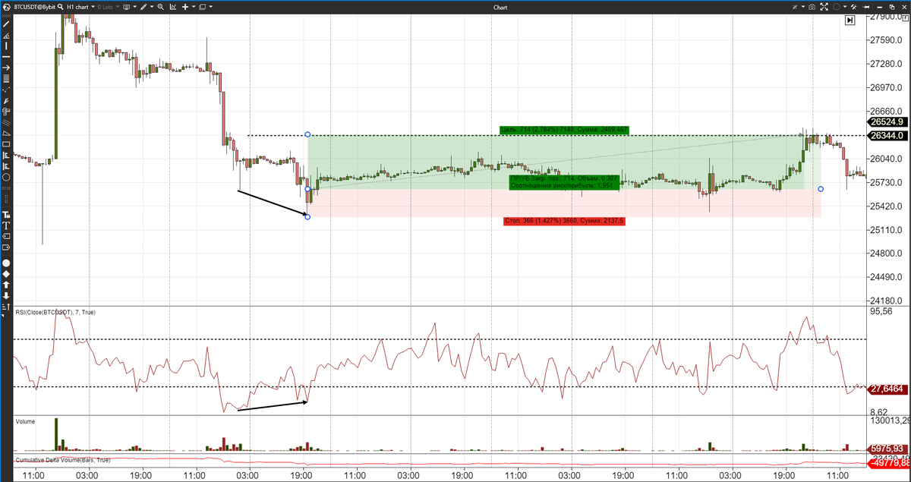Select the parallel lines levels tool
The width and height of the screenshot is (911, 482).
(x=6, y=79)
